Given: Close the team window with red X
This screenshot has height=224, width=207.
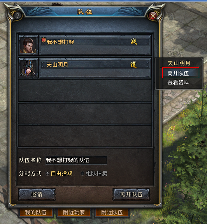Looking at the screenshot, I should tap(153, 16).
